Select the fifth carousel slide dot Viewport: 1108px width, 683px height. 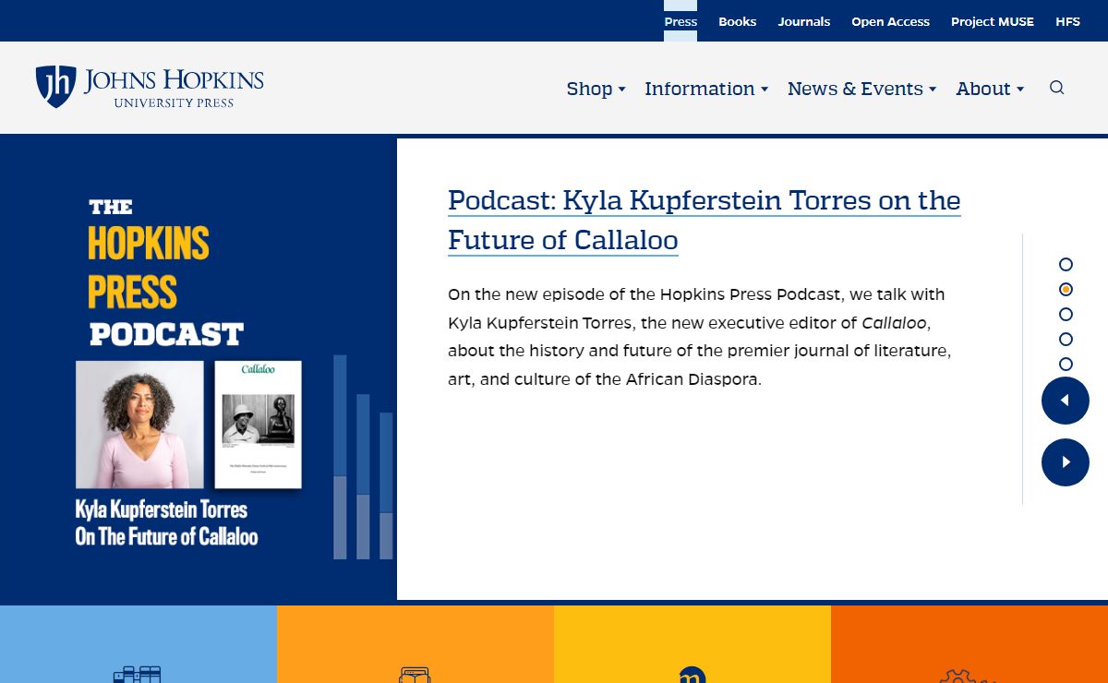click(x=1066, y=365)
